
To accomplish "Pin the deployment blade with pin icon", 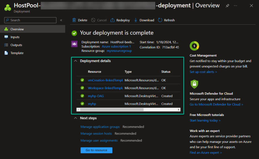I will pyautogui.click(x=227, y=6).
